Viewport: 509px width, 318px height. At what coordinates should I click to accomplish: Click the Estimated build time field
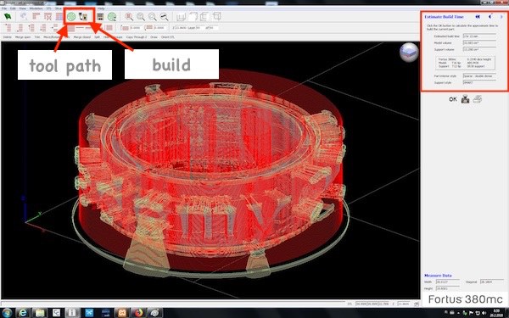[x=479, y=36]
